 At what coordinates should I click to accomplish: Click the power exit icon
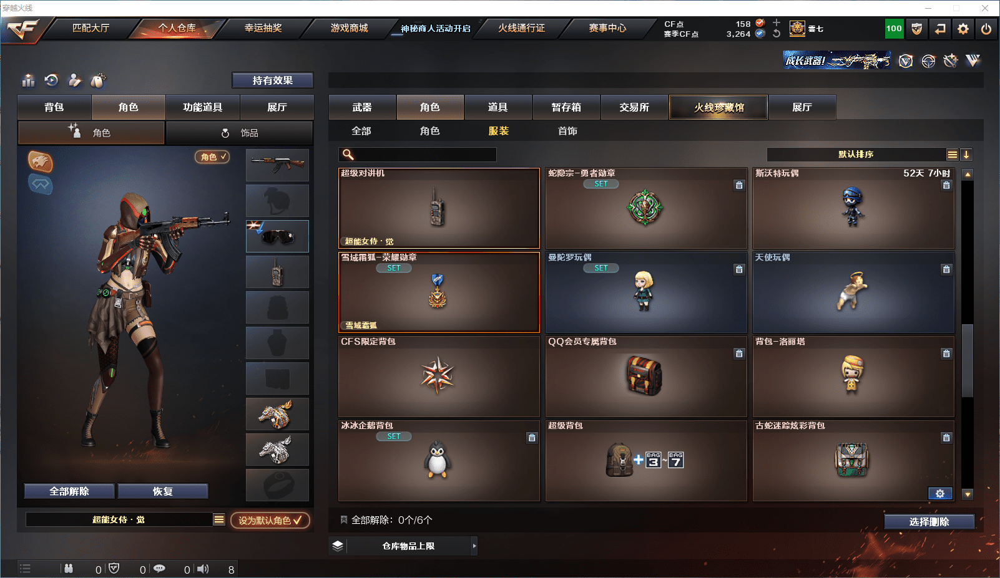[986, 29]
